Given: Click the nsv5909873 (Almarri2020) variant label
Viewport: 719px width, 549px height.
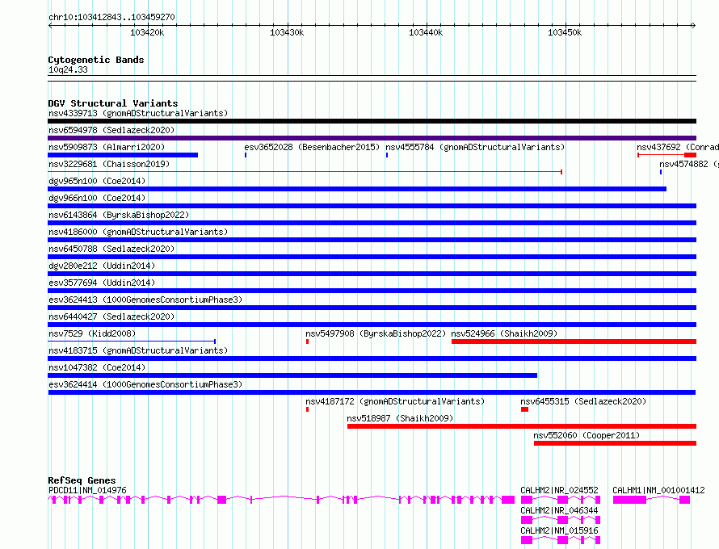Looking at the screenshot, I should (x=107, y=147).
